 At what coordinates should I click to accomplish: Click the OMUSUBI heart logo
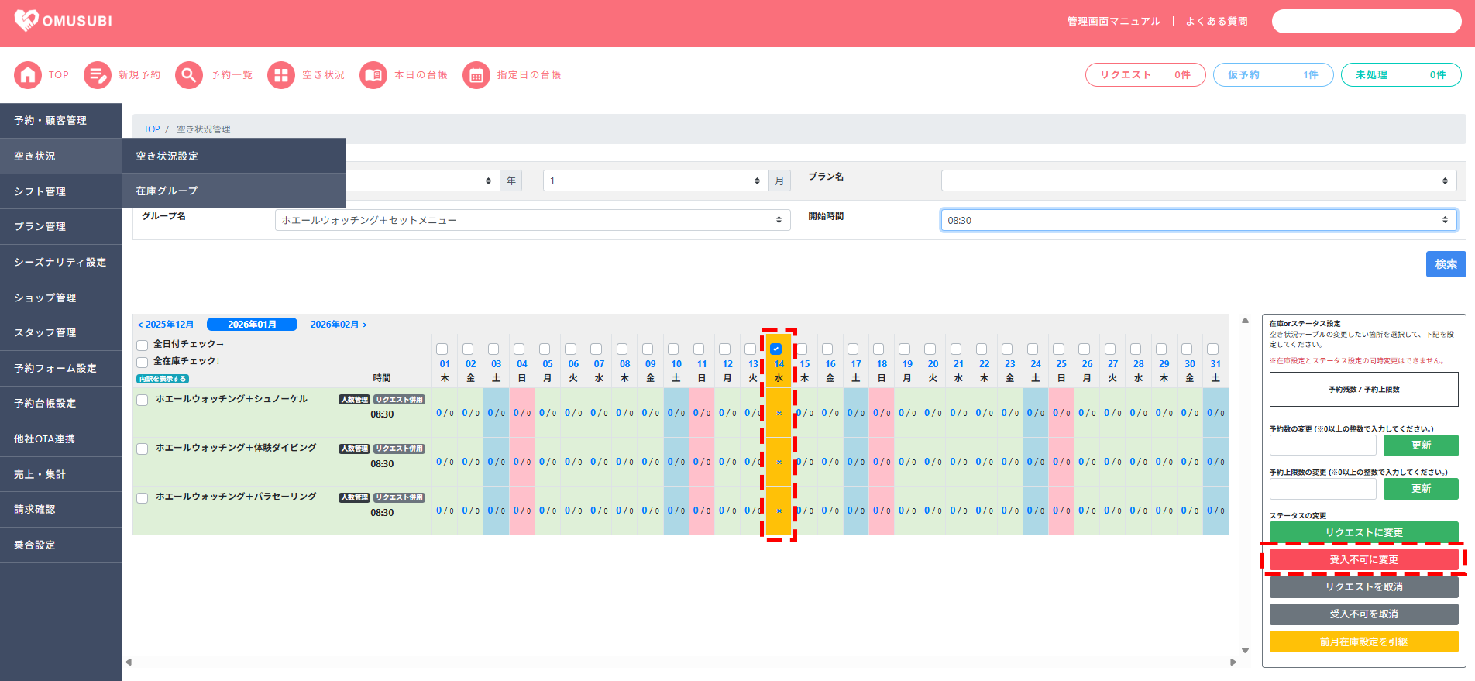coord(26,21)
